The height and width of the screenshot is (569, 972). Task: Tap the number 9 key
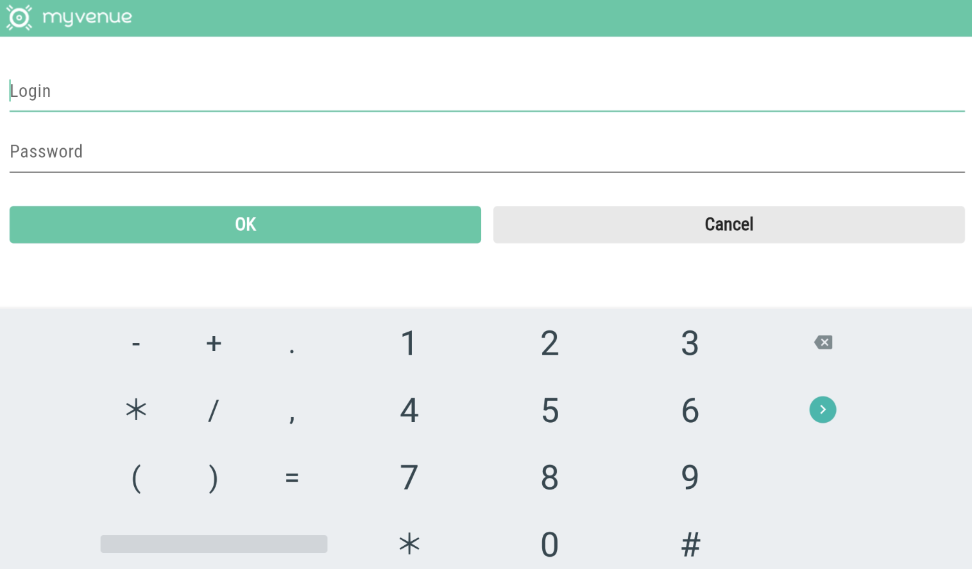point(690,477)
